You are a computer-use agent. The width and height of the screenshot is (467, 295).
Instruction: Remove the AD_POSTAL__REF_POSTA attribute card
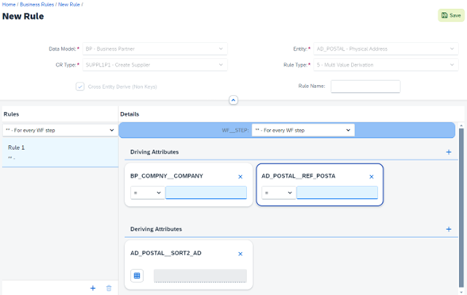click(x=372, y=177)
